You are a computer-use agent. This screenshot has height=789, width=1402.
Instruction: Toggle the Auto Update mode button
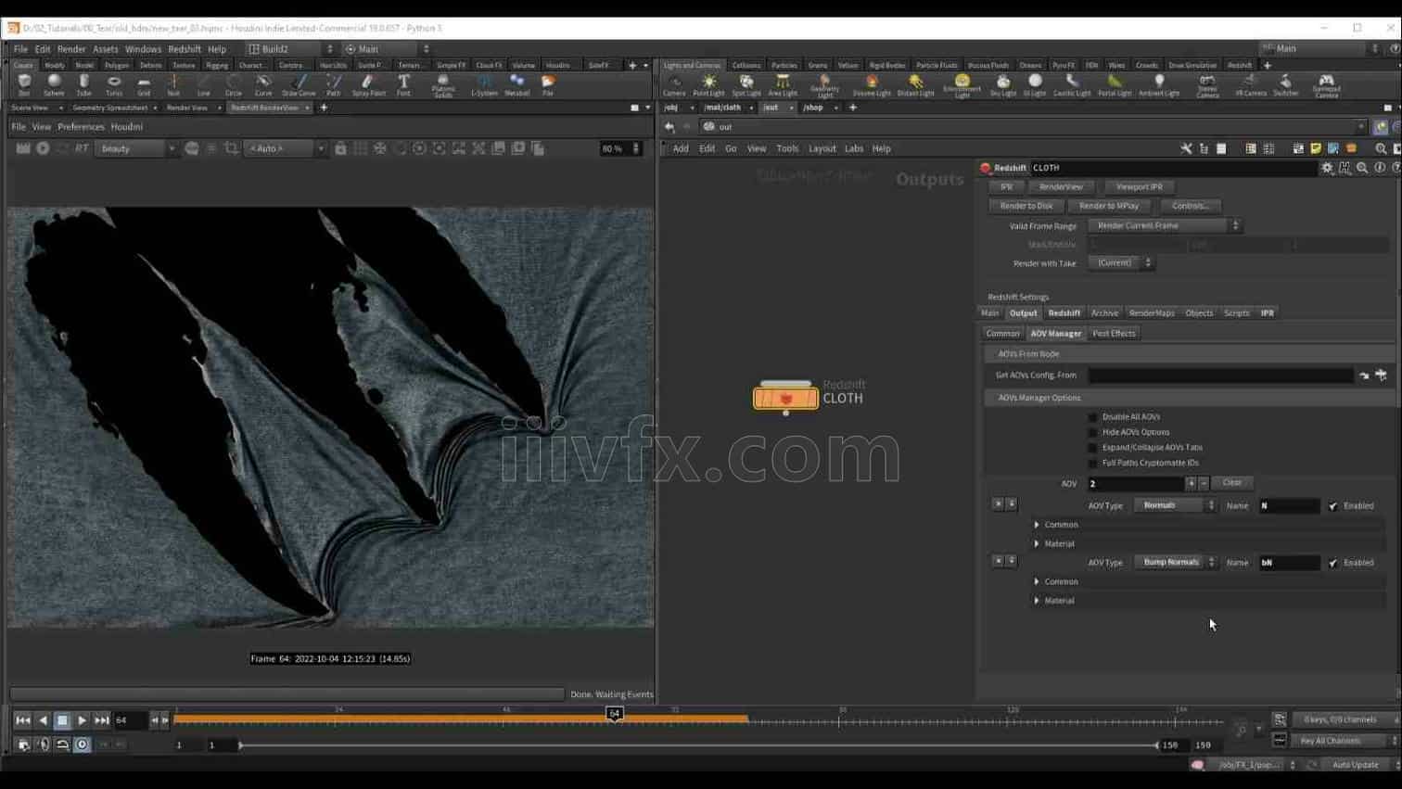click(x=1355, y=765)
